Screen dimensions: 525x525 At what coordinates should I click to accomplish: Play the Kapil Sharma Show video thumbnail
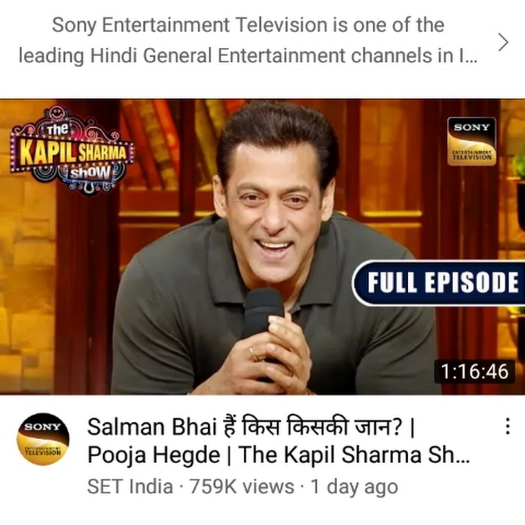[262, 247]
